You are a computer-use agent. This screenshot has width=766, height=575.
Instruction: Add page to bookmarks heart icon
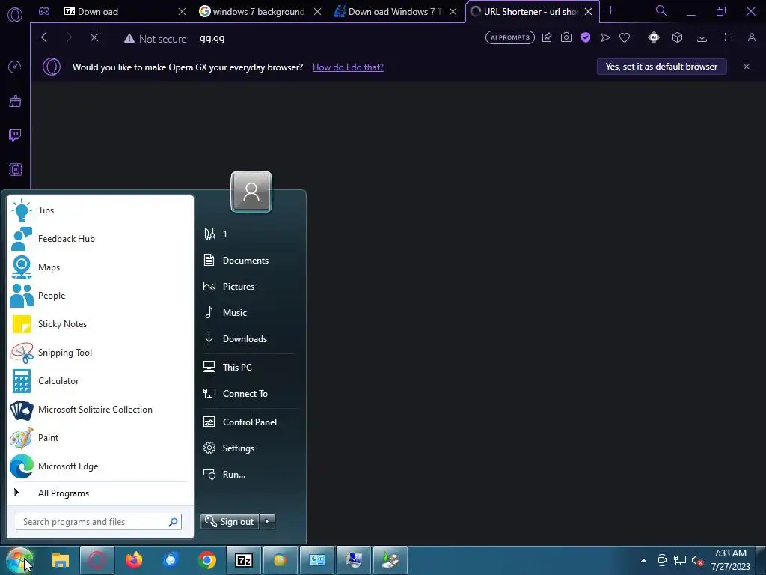pyautogui.click(x=625, y=37)
